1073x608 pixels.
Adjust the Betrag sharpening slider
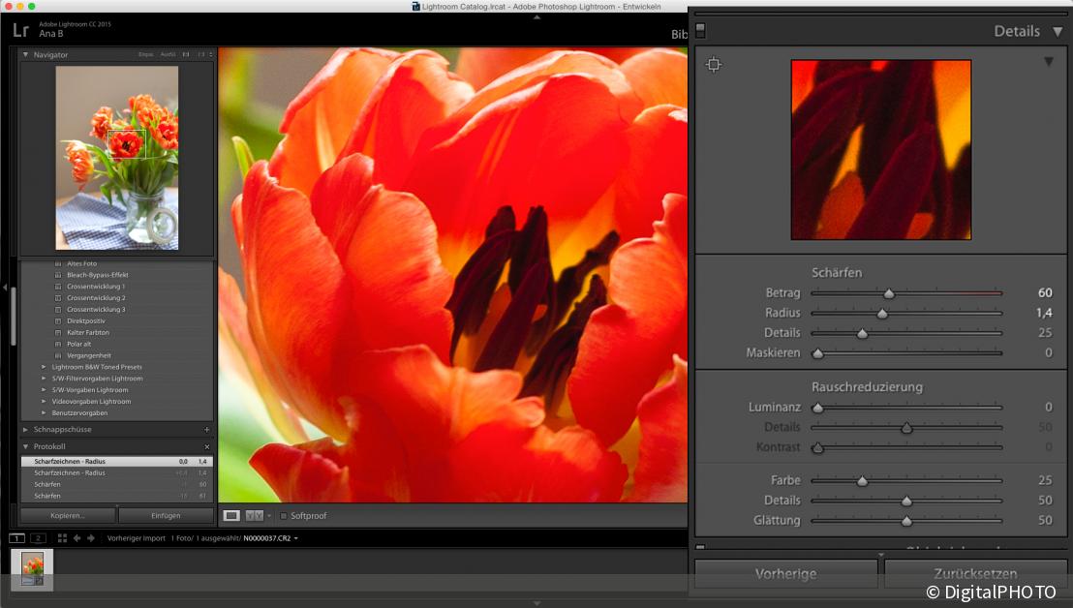pos(889,293)
